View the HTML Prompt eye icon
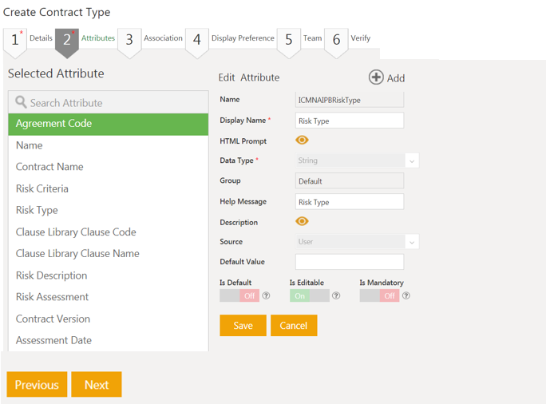The width and height of the screenshot is (546, 404). tap(302, 140)
